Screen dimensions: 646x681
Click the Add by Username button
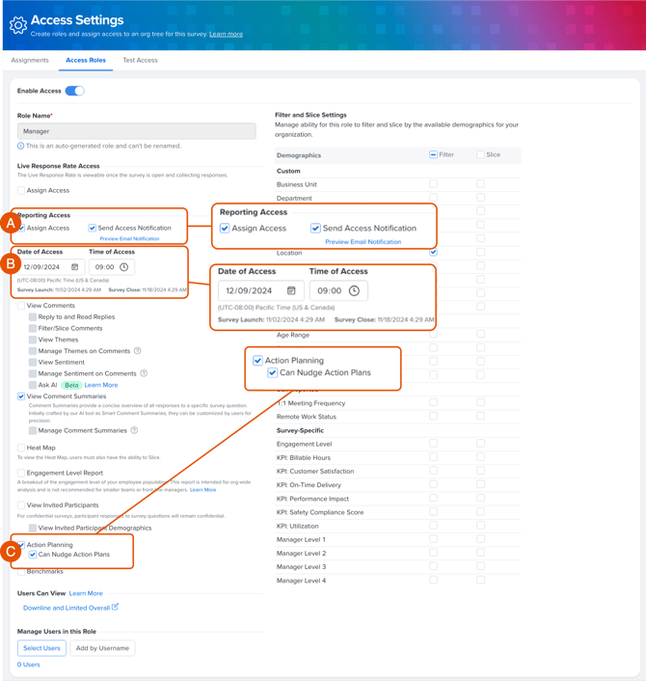click(102, 648)
